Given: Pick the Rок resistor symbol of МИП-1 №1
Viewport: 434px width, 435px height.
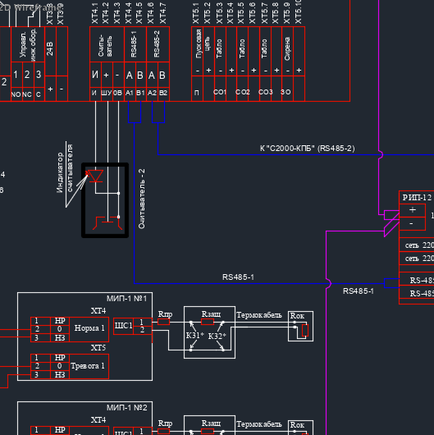Looking at the screenshot, I should pos(305,330).
